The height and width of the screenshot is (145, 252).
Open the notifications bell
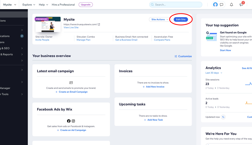[231, 5]
